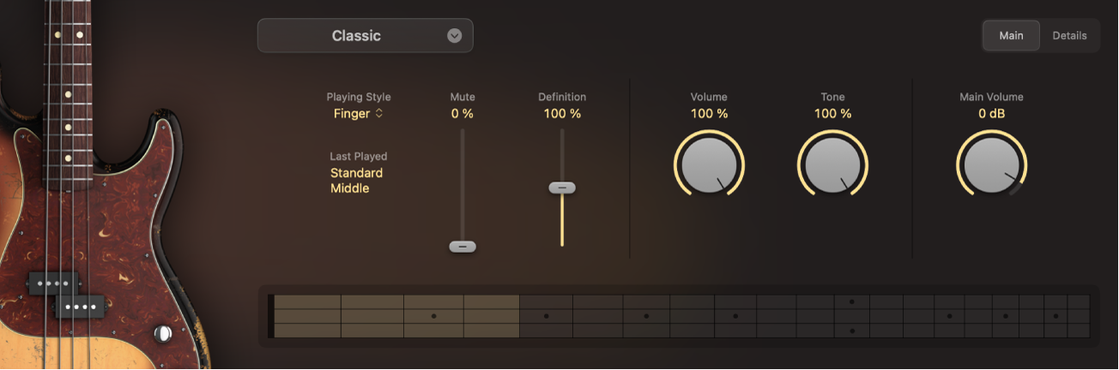Open the Classic preset dropdown

pyautogui.click(x=356, y=36)
